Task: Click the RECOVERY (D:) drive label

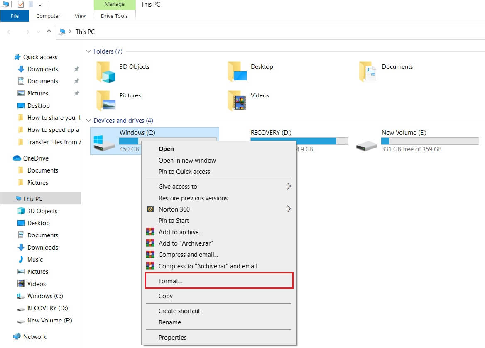Action: [x=271, y=133]
